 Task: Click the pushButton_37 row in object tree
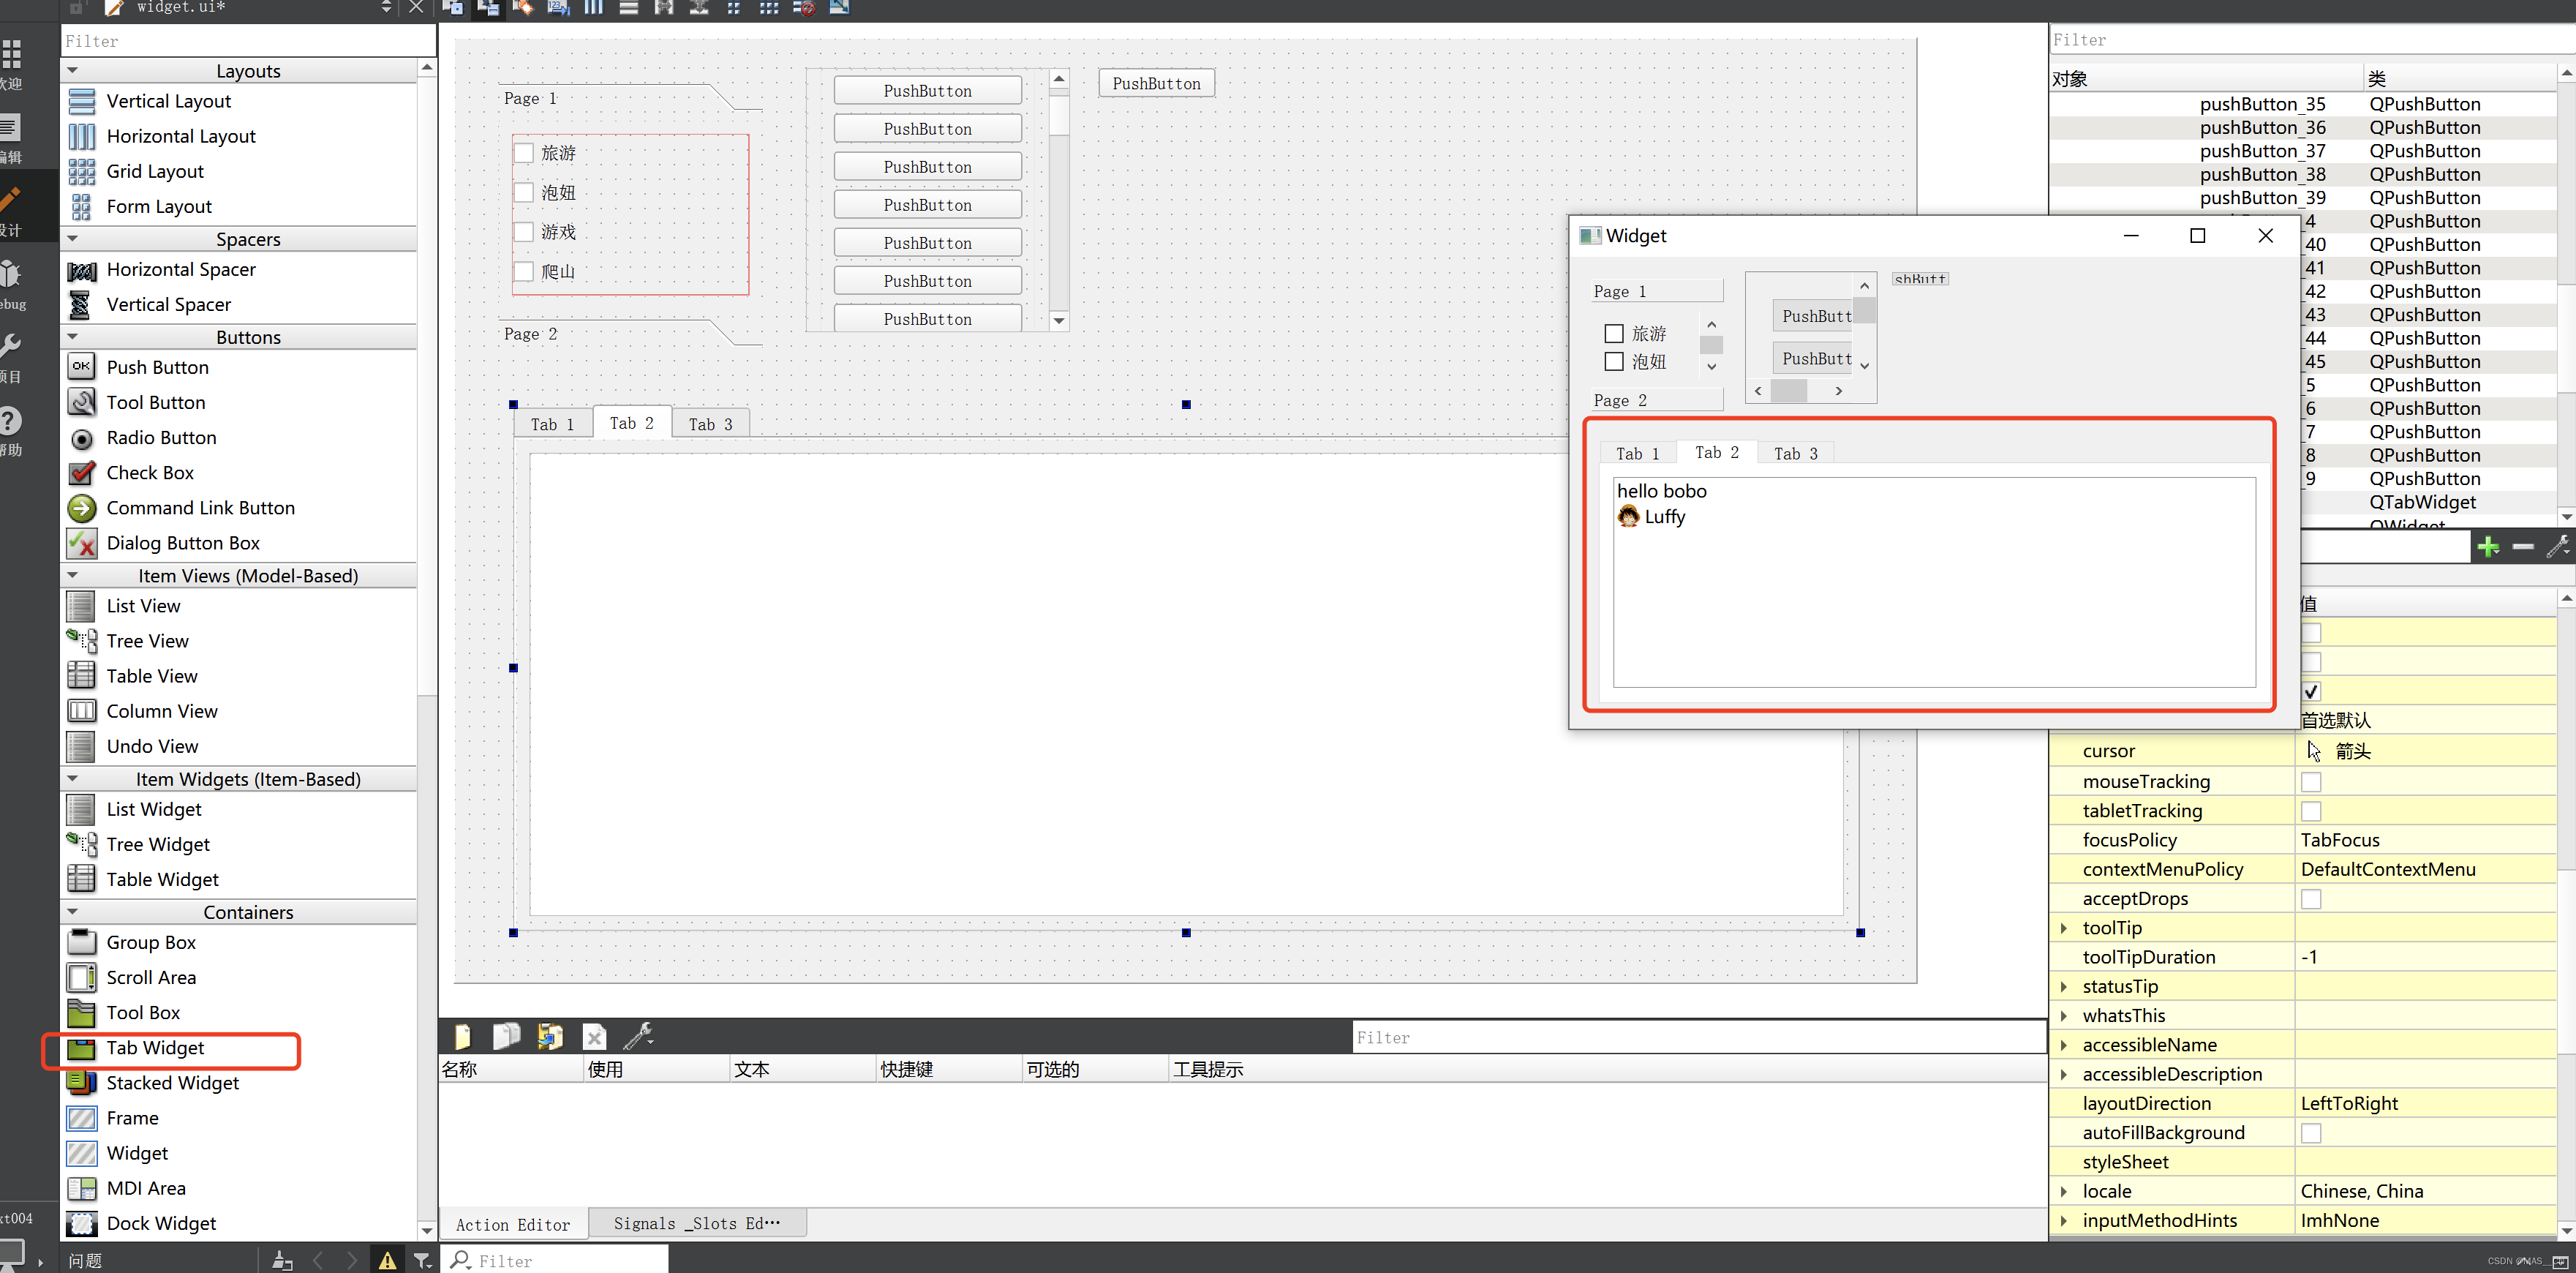tap(2262, 151)
